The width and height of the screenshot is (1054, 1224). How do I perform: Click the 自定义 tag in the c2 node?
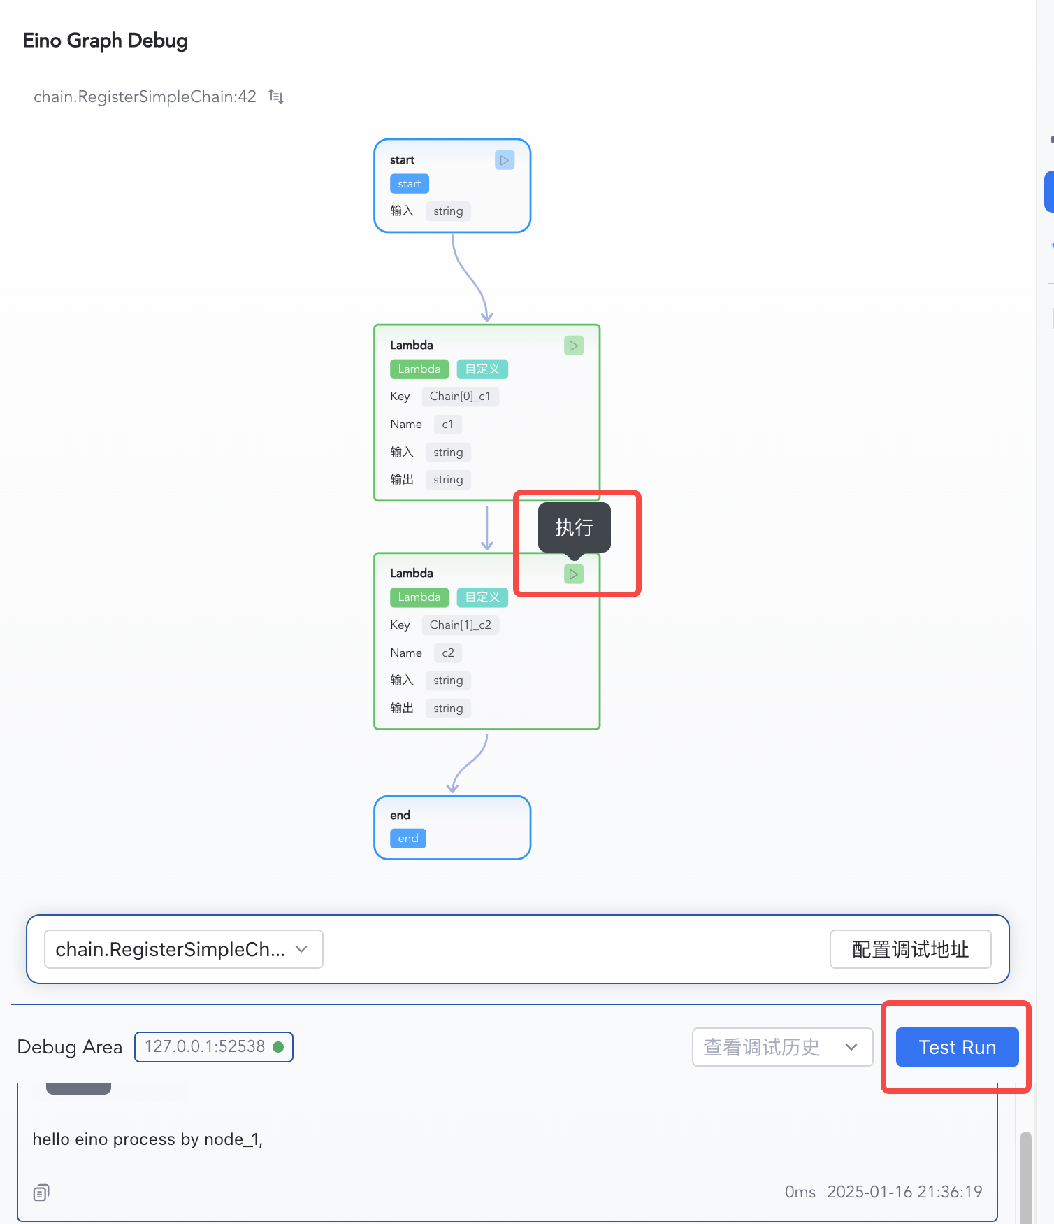tap(482, 597)
